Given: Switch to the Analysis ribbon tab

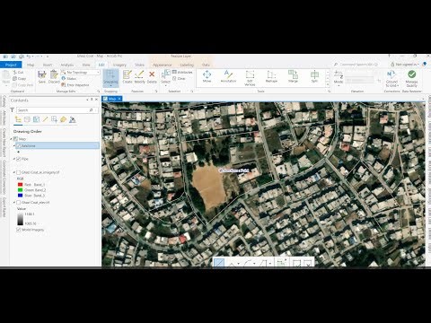Looking at the screenshot, I should click(67, 65).
